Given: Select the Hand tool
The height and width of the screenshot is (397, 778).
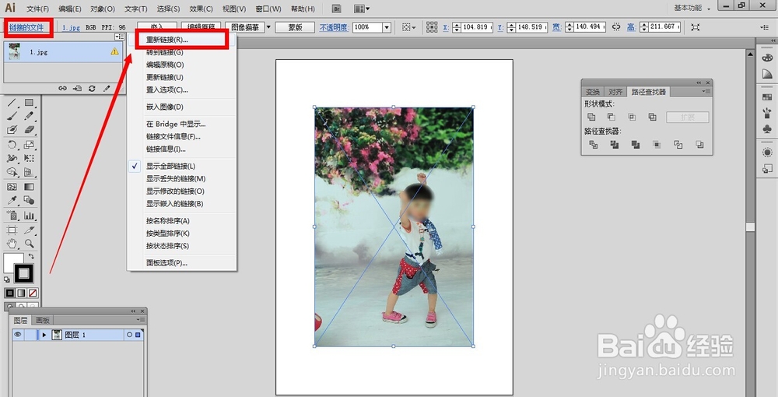Looking at the screenshot, I should click(12, 244).
